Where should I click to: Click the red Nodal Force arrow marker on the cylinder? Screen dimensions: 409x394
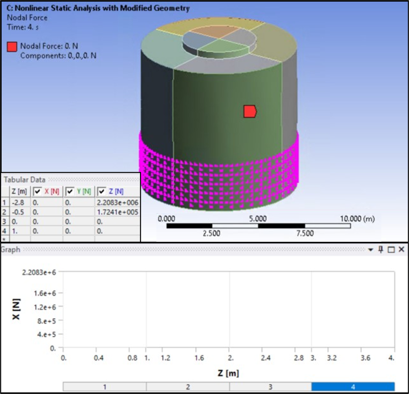[250, 111]
